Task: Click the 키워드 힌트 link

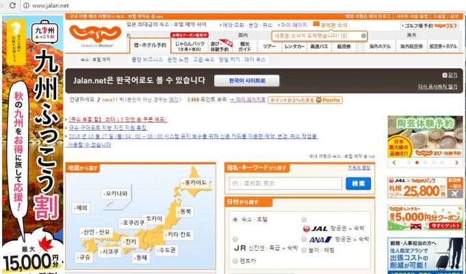Action: click(x=359, y=168)
